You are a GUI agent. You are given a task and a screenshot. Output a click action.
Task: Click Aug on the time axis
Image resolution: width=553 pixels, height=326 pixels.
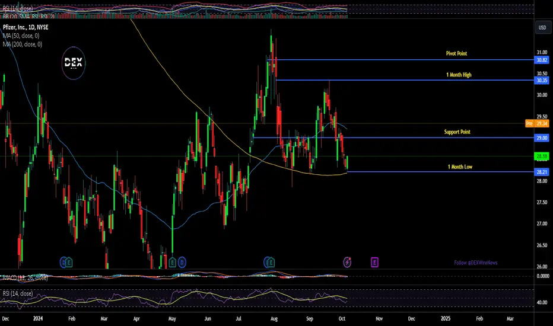(x=274, y=318)
